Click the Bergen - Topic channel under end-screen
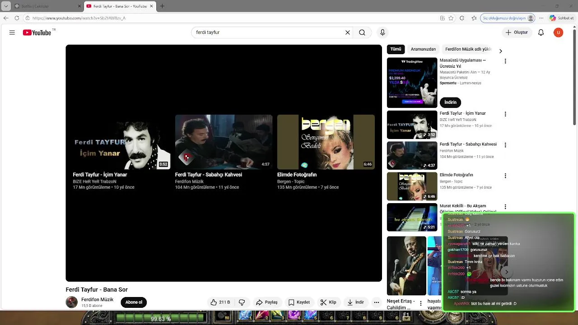Image resolution: width=578 pixels, height=325 pixels. click(x=291, y=181)
